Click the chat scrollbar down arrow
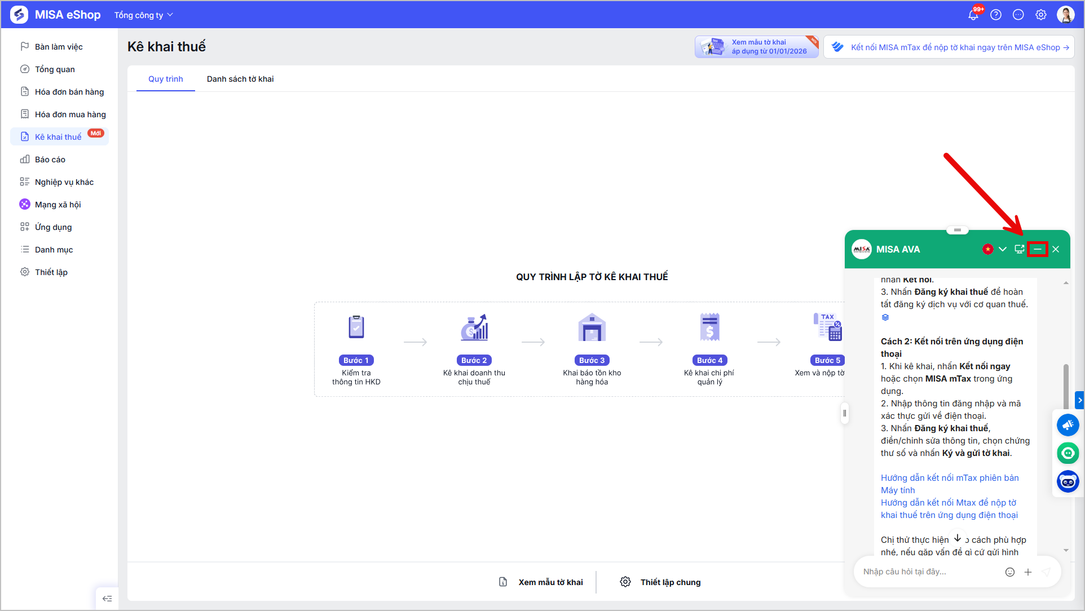1085x611 pixels. pos(1066,550)
